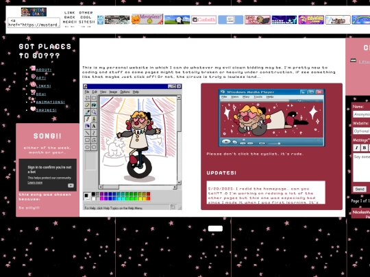
Task: Open the File menu in Paint
Action: coord(87,92)
